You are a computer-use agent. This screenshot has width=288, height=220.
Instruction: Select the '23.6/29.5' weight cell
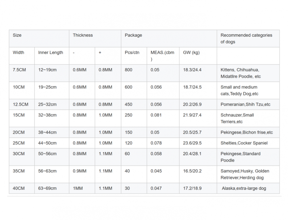coord(198,143)
